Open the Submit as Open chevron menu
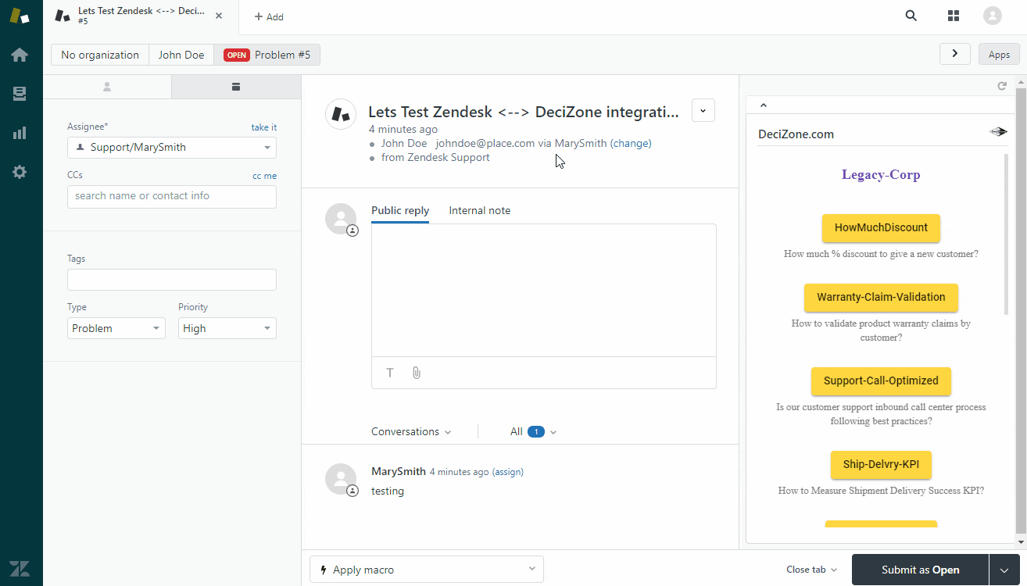Viewport: 1027px width, 586px height. (x=1005, y=570)
